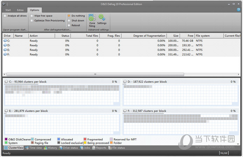Sort by the Action column header
Image resolution: width=243 pixels, height=157 pixels.
42,36
